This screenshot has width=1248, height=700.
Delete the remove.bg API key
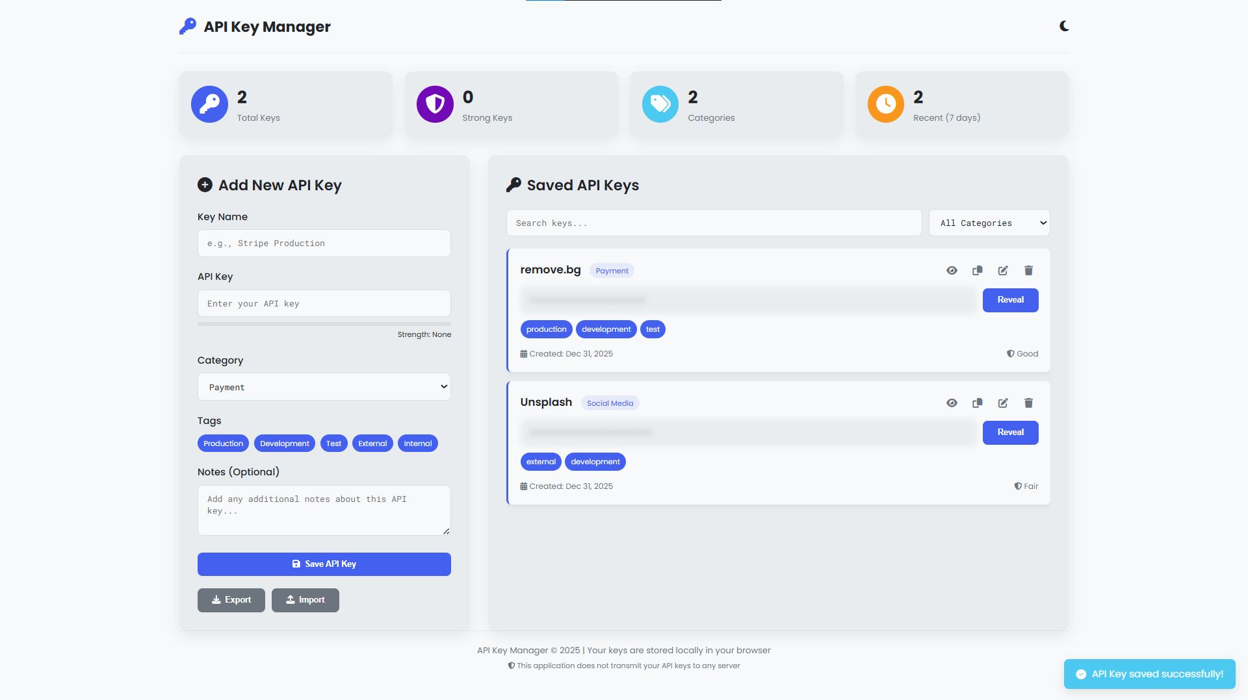[1028, 270]
